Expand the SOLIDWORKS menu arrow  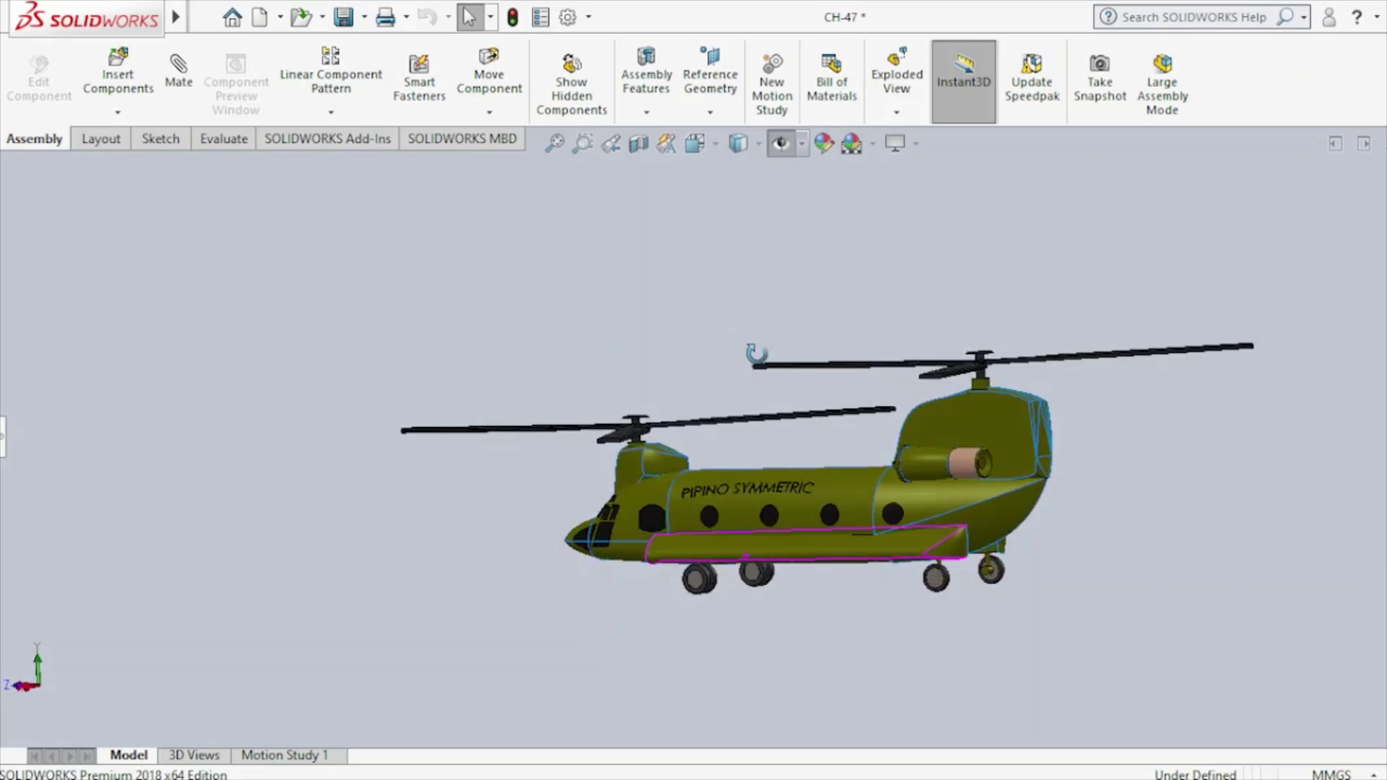(176, 17)
